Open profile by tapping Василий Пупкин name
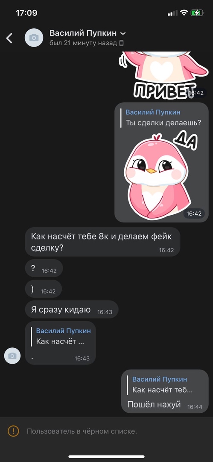Viewport: 213px width, 462px height. tap(83, 33)
